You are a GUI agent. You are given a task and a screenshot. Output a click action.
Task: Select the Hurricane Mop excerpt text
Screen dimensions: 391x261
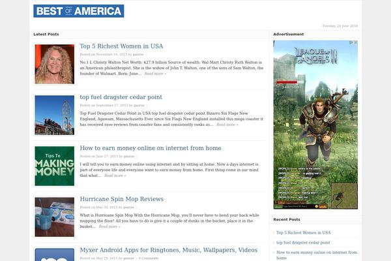169,221
